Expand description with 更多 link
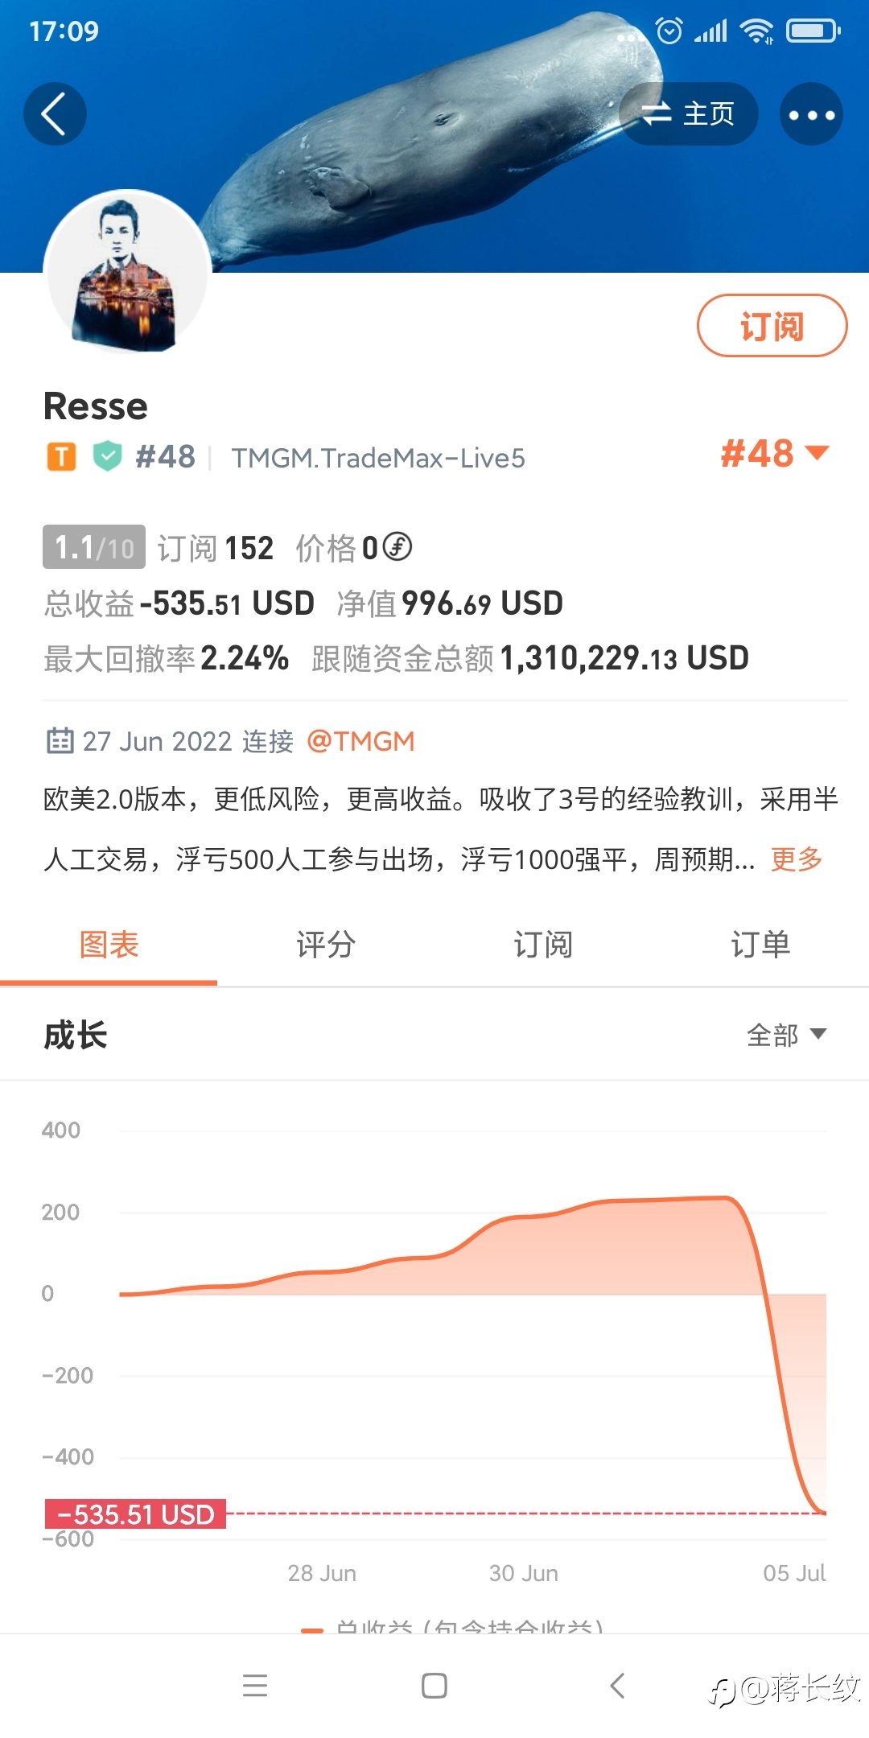869x1738 pixels. [797, 859]
